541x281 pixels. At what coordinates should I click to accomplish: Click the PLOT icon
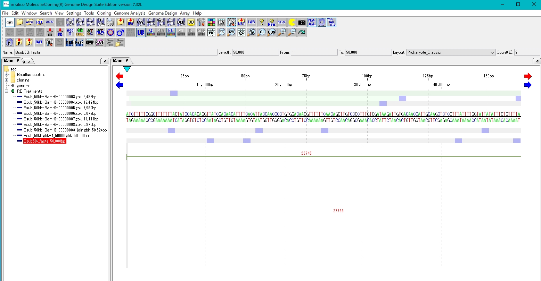point(100,43)
